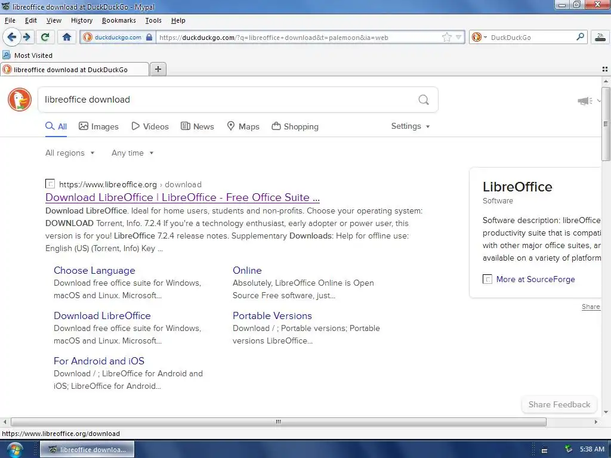Open the Windows Start button
This screenshot has width=611, height=458.
[14, 450]
